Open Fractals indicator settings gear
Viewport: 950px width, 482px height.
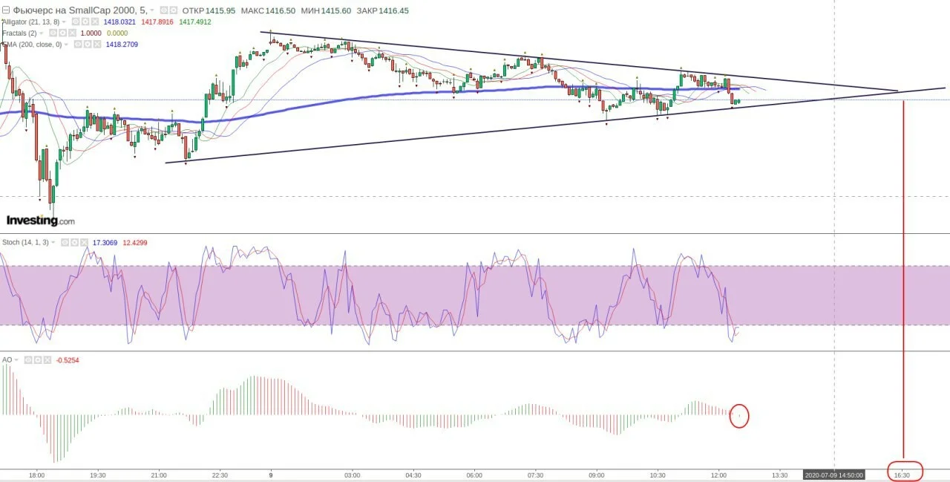tap(63, 33)
